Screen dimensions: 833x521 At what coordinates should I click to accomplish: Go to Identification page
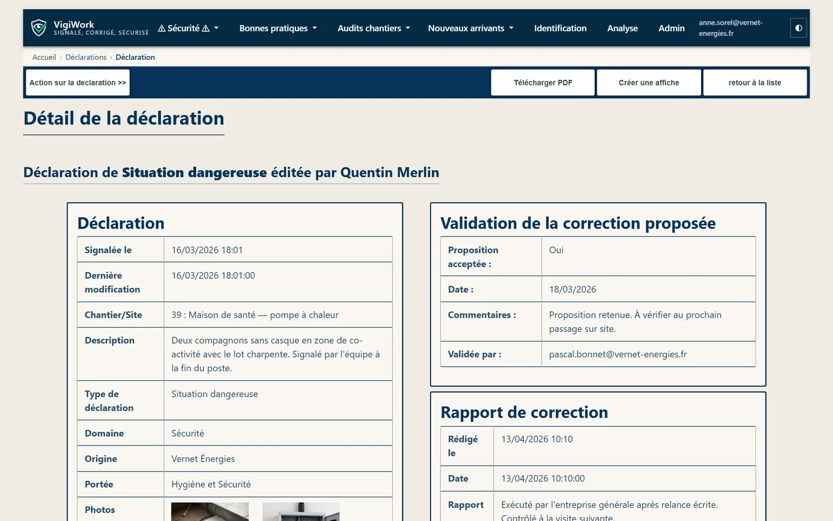(x=560, y=28)
